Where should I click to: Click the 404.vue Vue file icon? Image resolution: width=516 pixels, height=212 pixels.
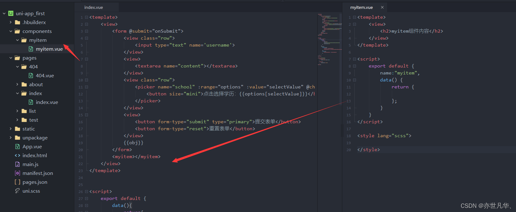coord(31,75)
